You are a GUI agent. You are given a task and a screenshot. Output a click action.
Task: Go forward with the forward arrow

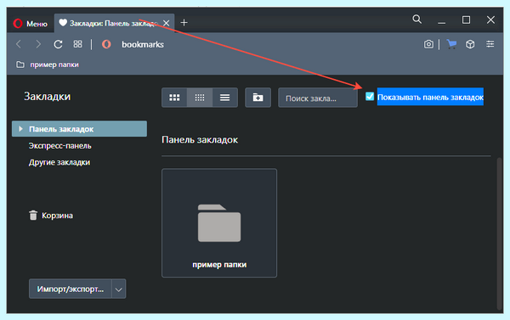click(x=38, y=44)
